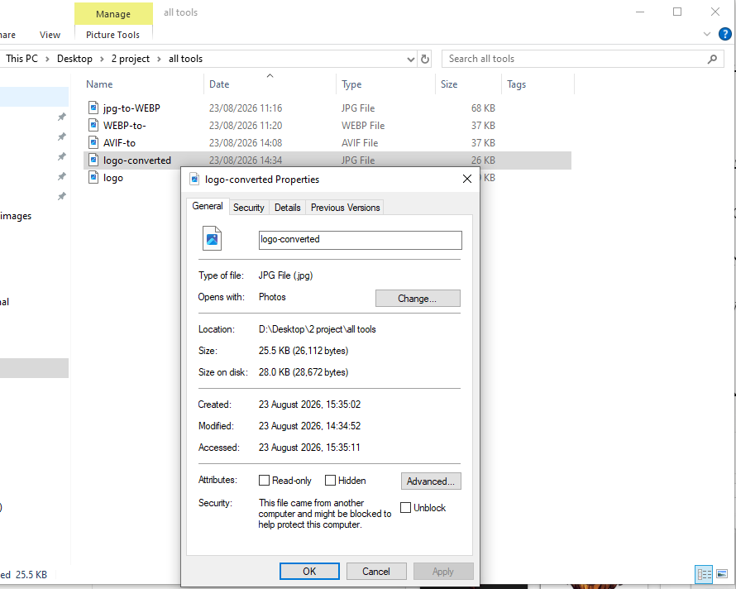This screenshot has width=736, height=589.
Task: Close the logo-converted Properties dialog
Action: click(467, 179)
